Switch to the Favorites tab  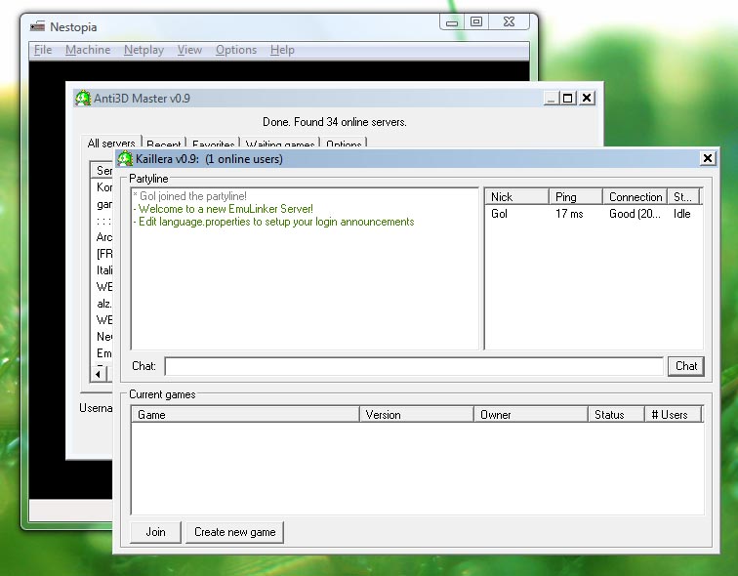pyautogui.click(x=213, y=144)
